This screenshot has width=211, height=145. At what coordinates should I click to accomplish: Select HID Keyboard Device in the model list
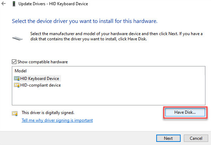(37, 79)
